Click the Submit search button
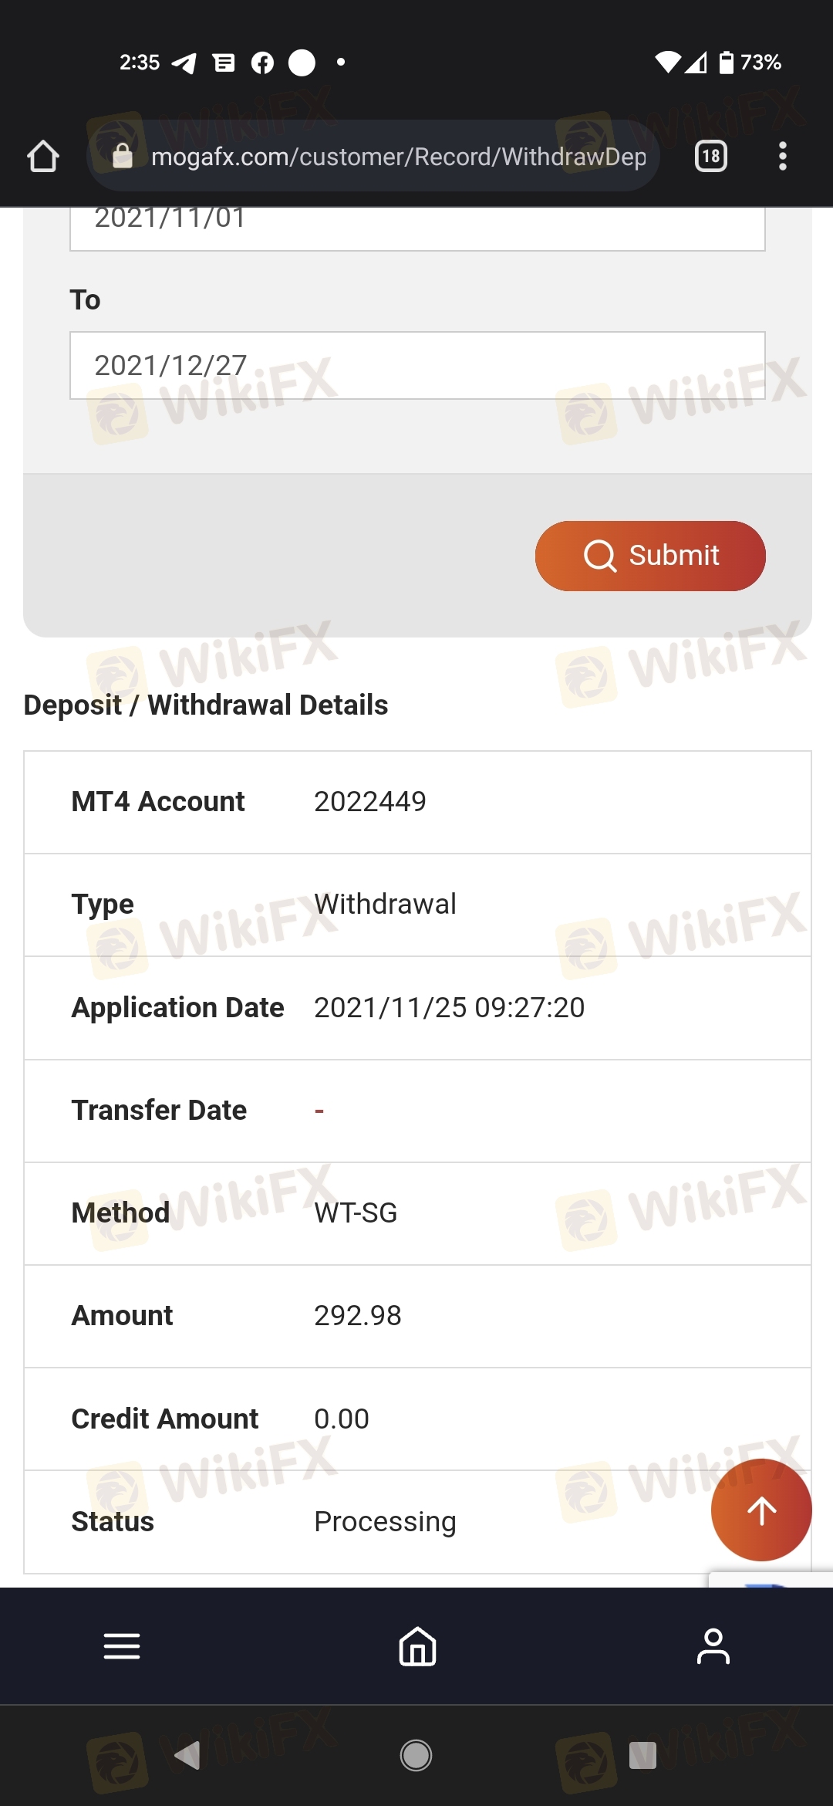The width and height of the screenshot is (833, 1806). 650,556
